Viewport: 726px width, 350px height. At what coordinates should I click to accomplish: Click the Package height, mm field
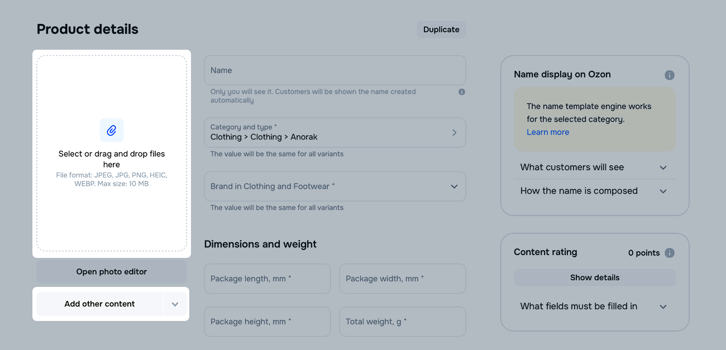(267, 322)
